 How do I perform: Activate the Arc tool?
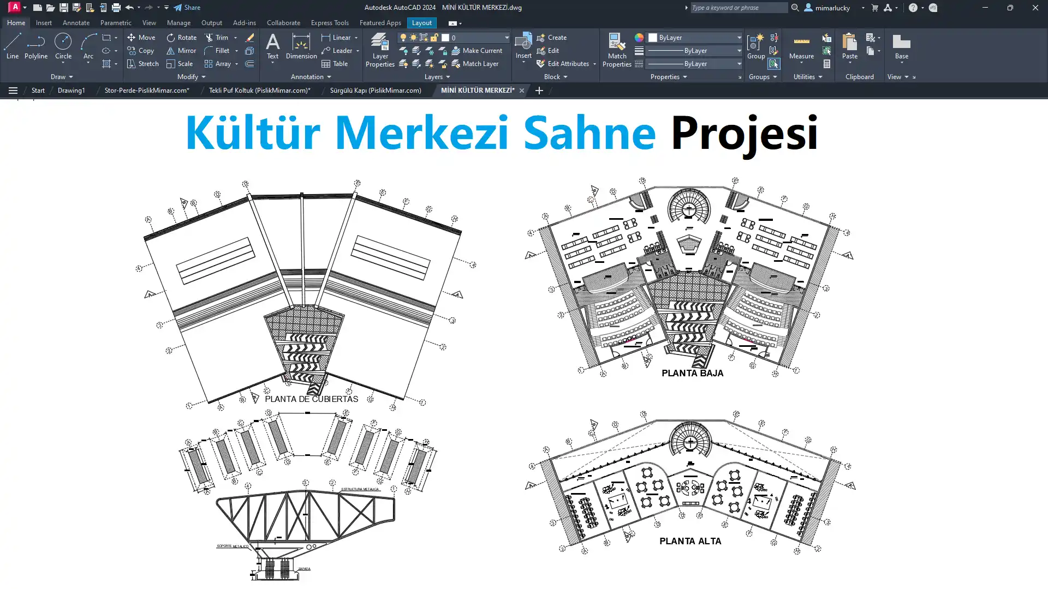pos(88,45)
